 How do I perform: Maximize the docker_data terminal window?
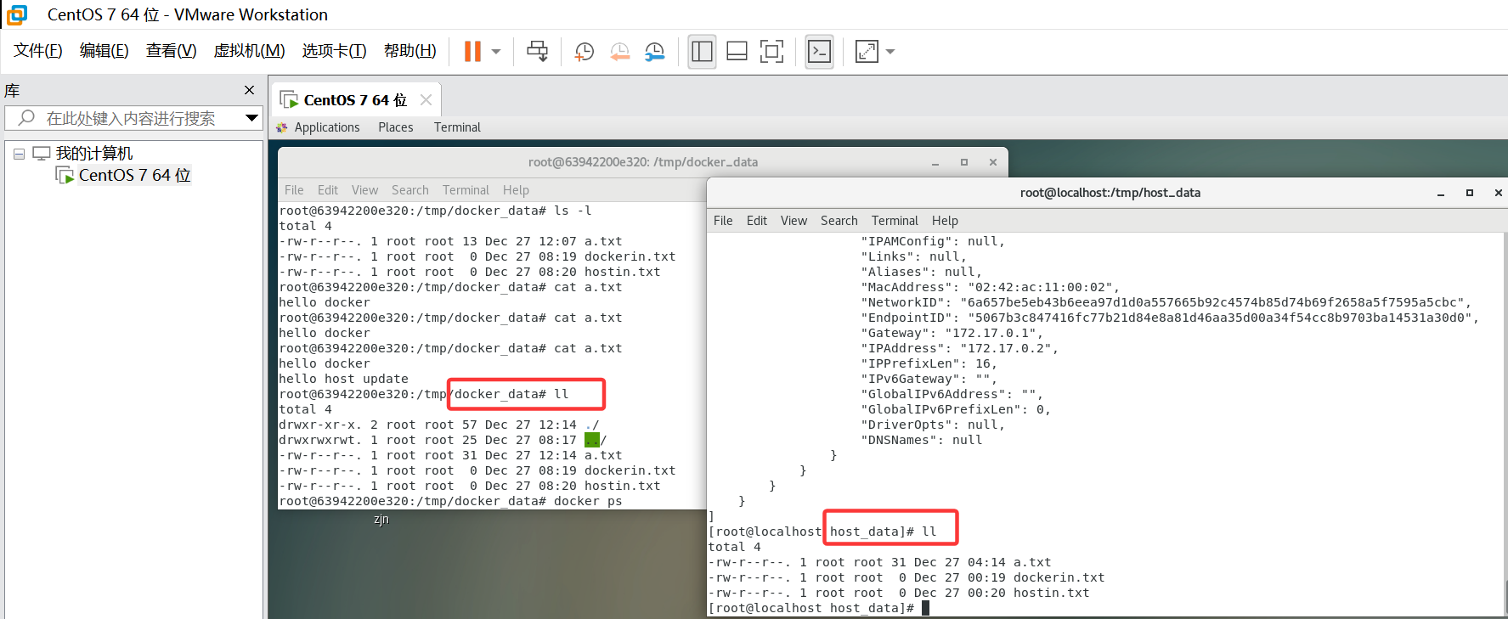click(x=964, y=162)
